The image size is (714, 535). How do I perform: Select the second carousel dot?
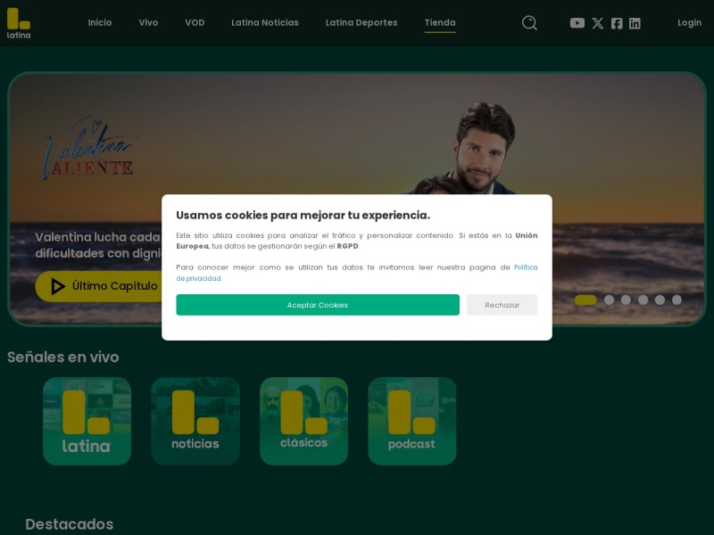(609, 300)
